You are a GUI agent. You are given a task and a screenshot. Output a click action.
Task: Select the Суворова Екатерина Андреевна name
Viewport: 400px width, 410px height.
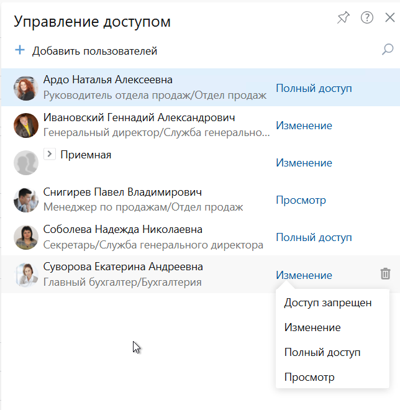(x=123, y=267)
